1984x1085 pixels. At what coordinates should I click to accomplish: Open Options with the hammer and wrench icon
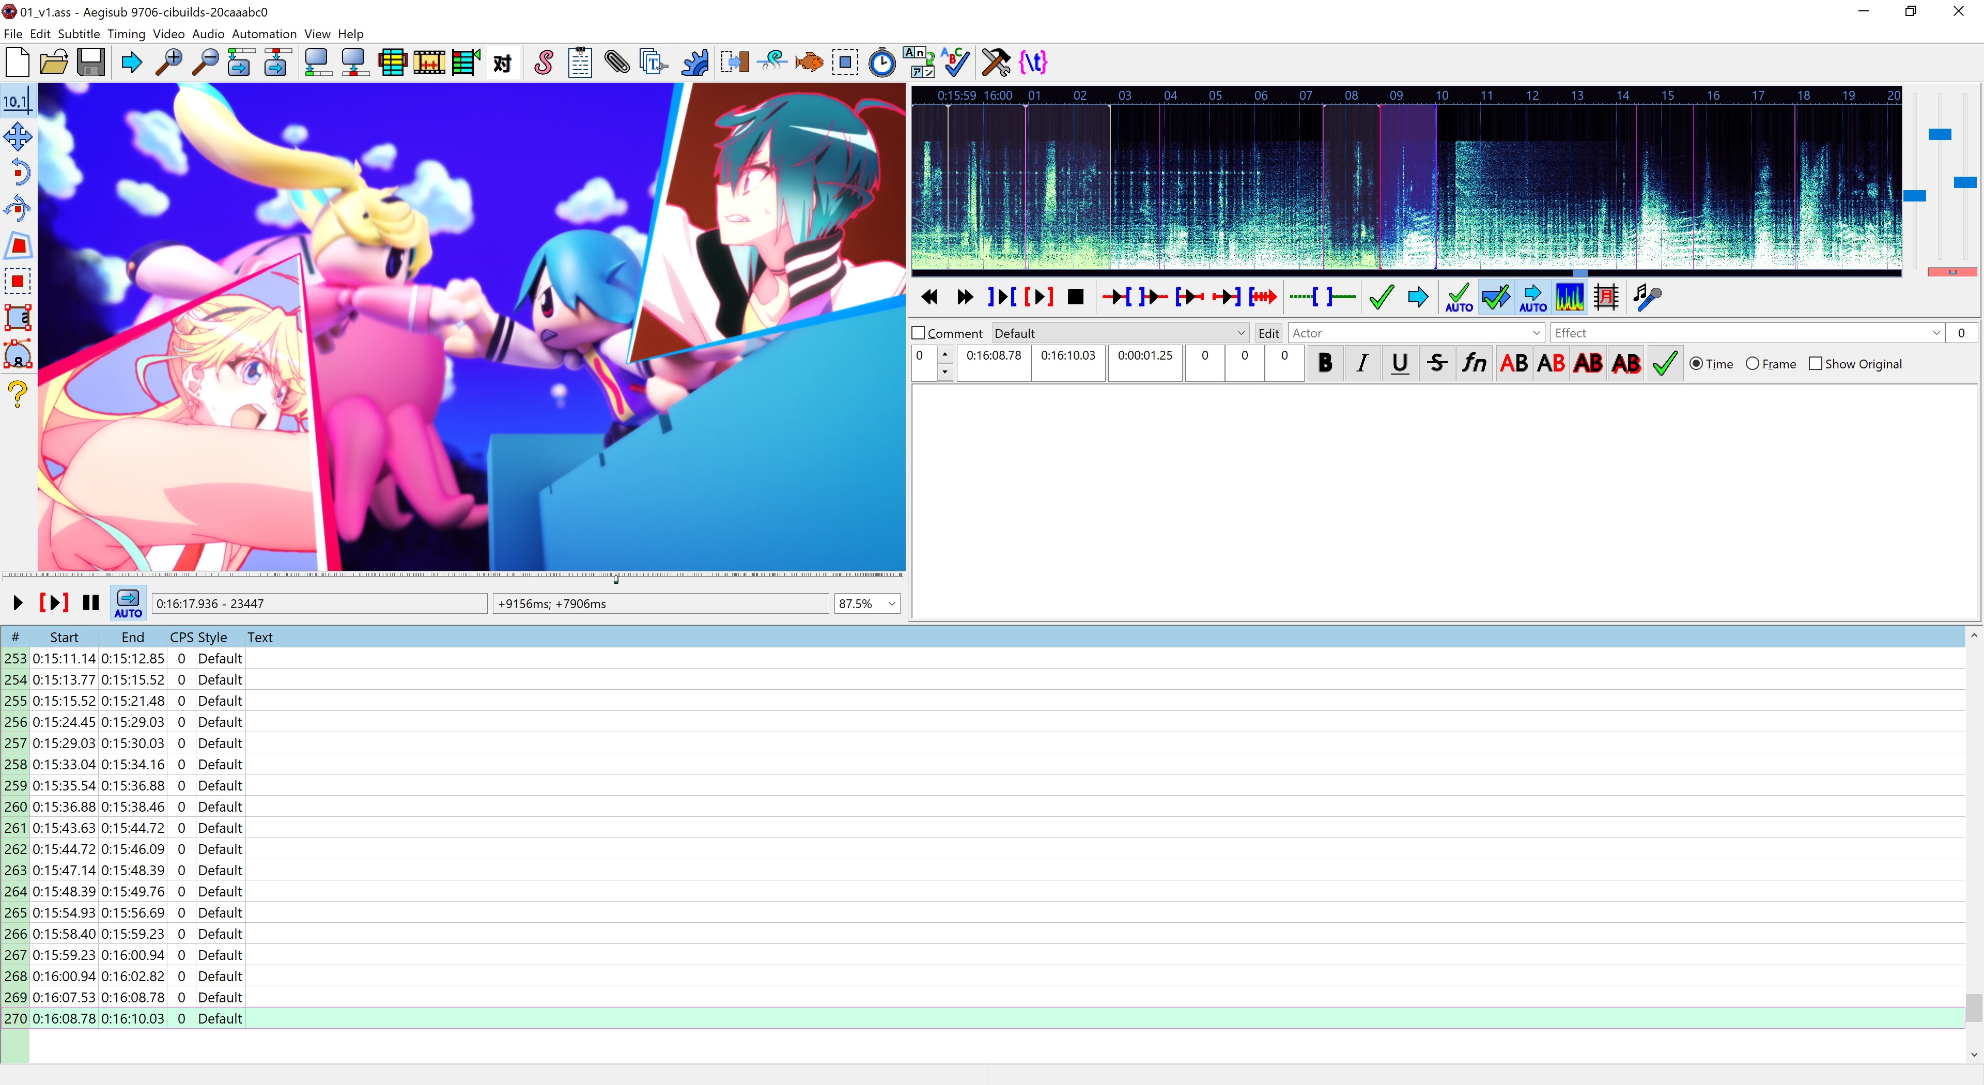tap(996, 63)
